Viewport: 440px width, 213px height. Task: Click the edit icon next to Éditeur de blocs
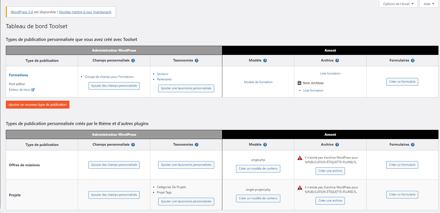pyautogui.click(x=33, y=90)
